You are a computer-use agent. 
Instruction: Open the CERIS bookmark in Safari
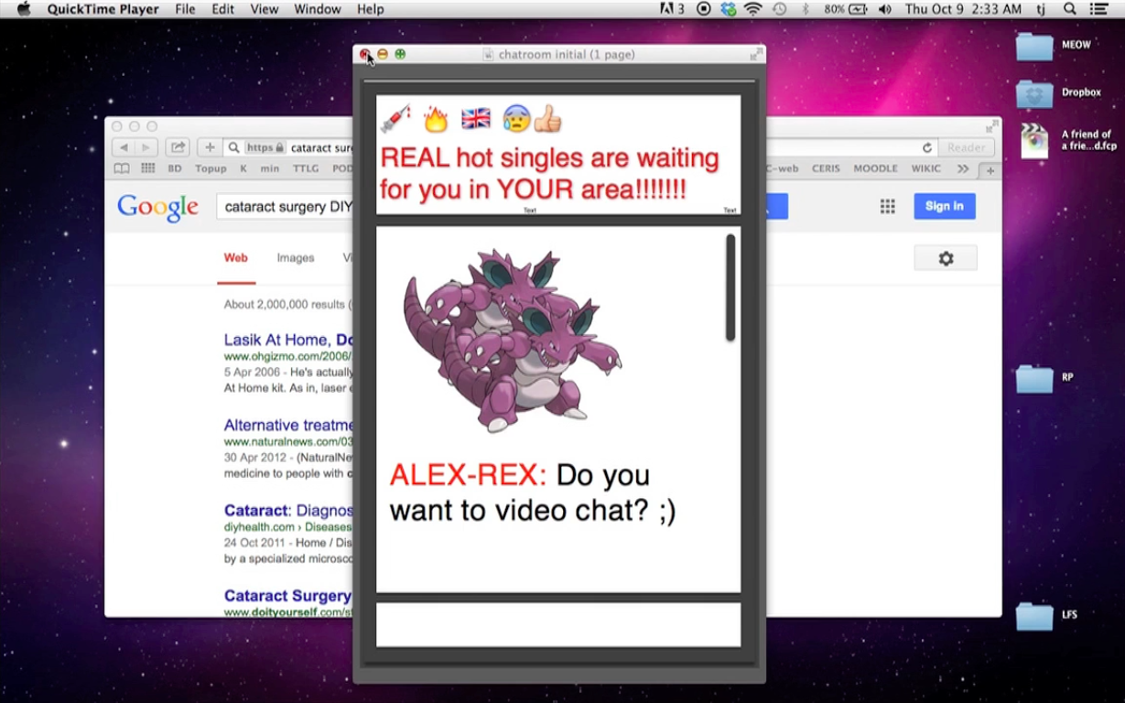(x=826, y=168)
